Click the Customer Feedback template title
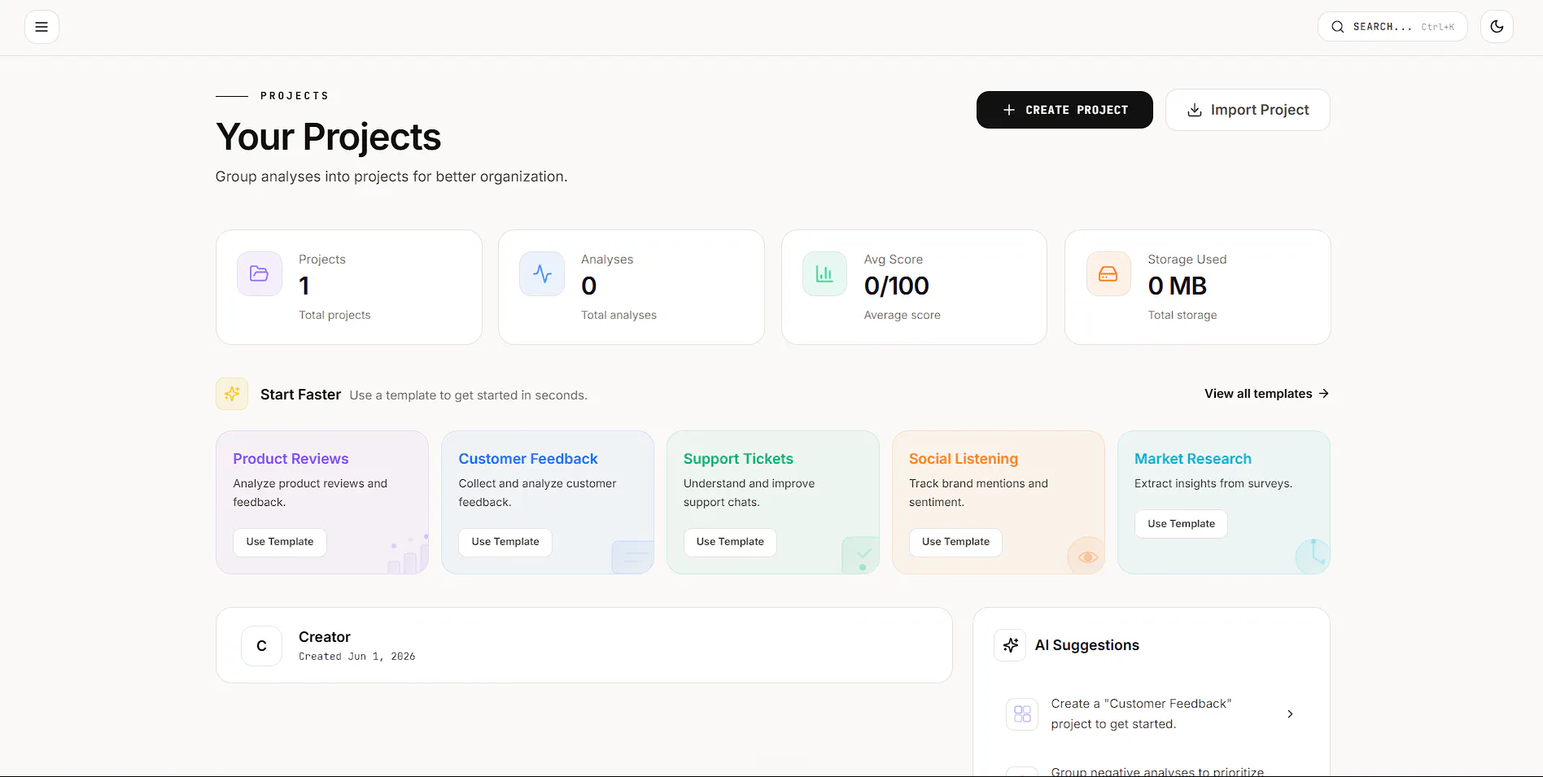Viewport: 1543px width, 777px height. (x=528, y=459)
